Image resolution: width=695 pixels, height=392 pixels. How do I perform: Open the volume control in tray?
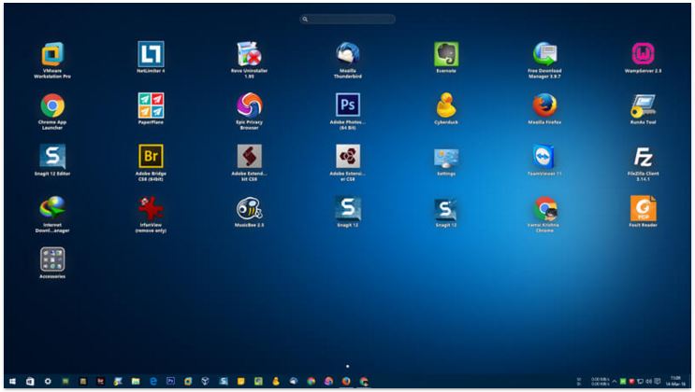649,382
